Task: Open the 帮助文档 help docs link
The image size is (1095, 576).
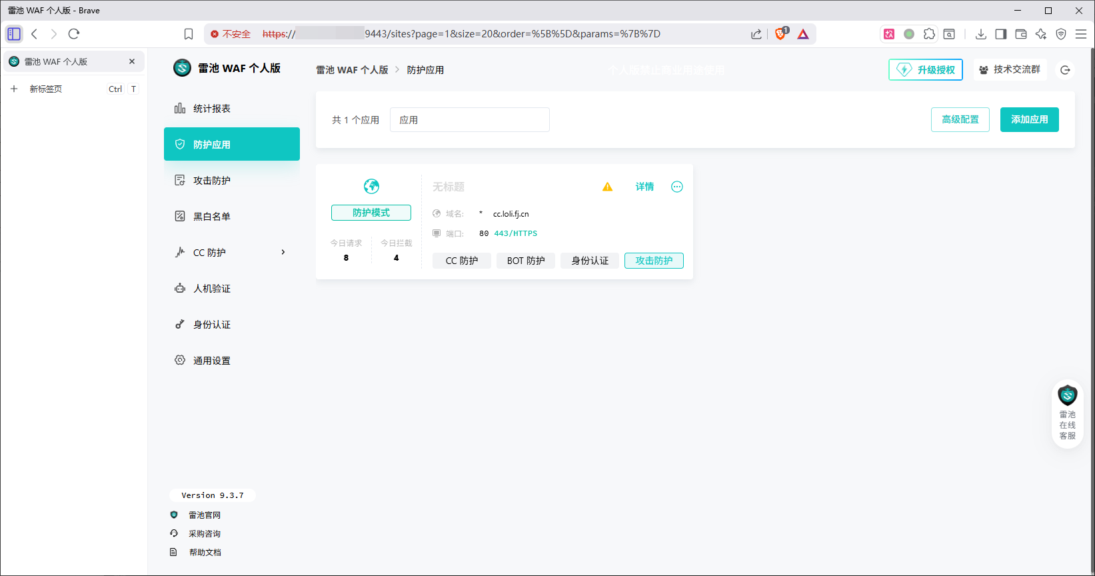Action: click(x=205, y=553)
